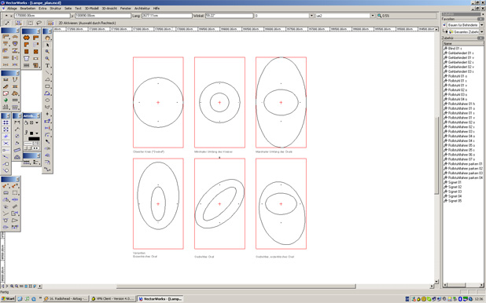Expand the 'Bauen für Behinderte' favorites dropdown
This screenshot has width=486, height=303.
pos(481,25)
